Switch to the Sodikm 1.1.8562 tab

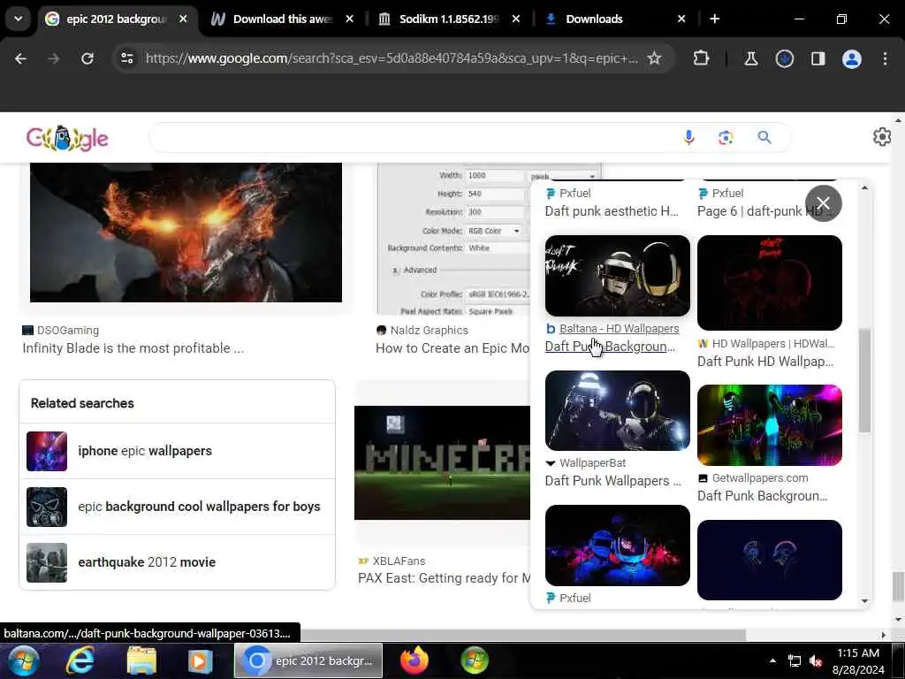pos(449,19)
